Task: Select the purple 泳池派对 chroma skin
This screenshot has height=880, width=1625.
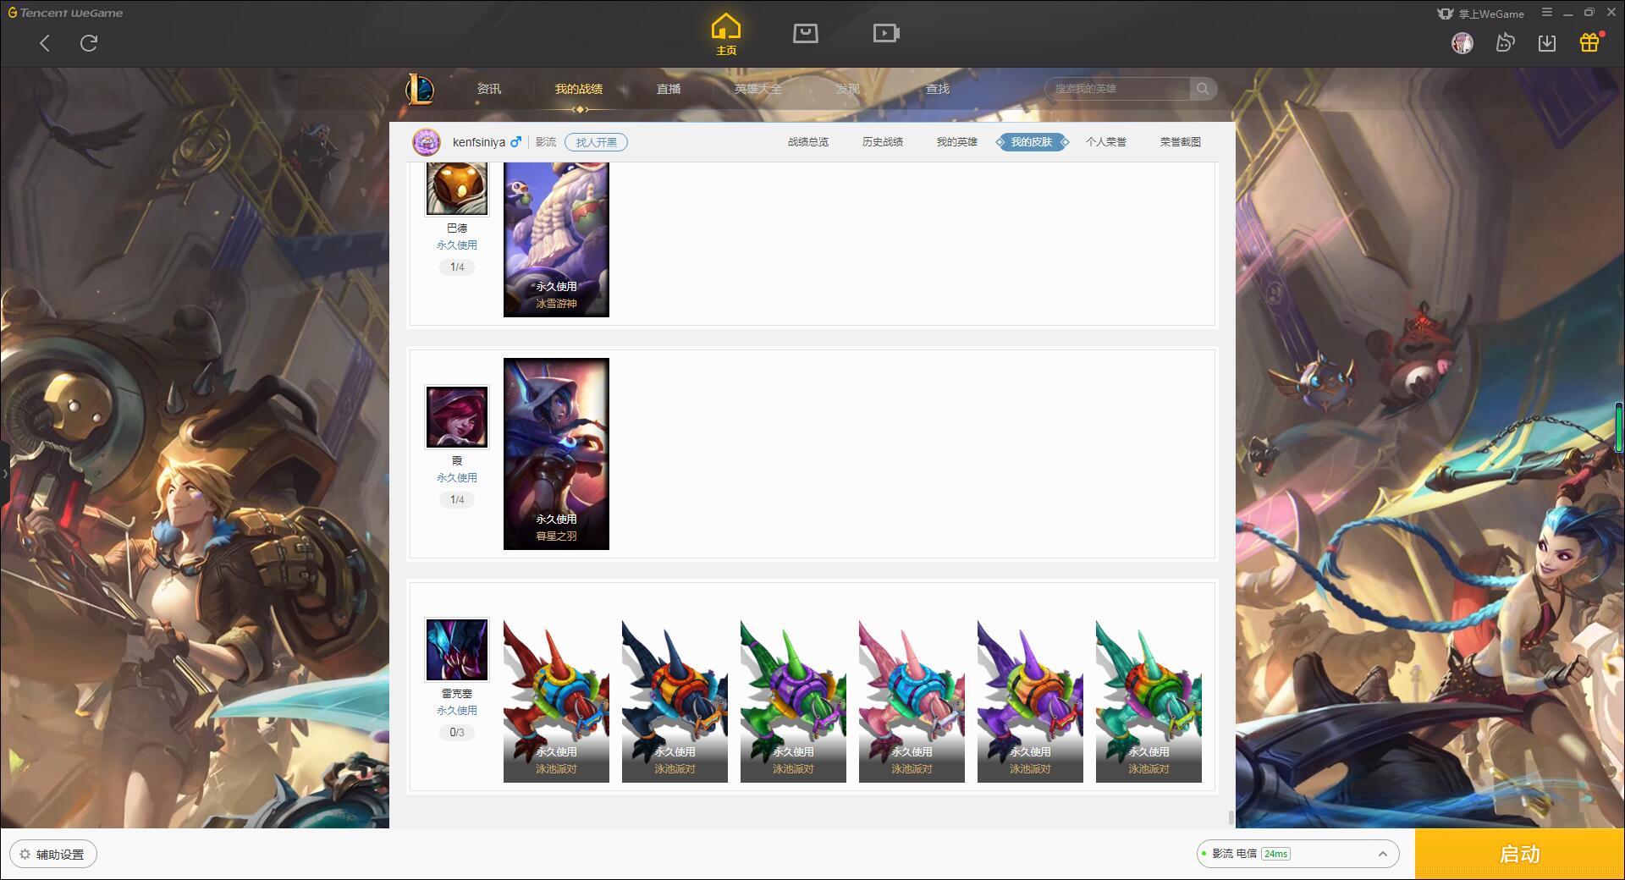Action: click(1030, 701)
